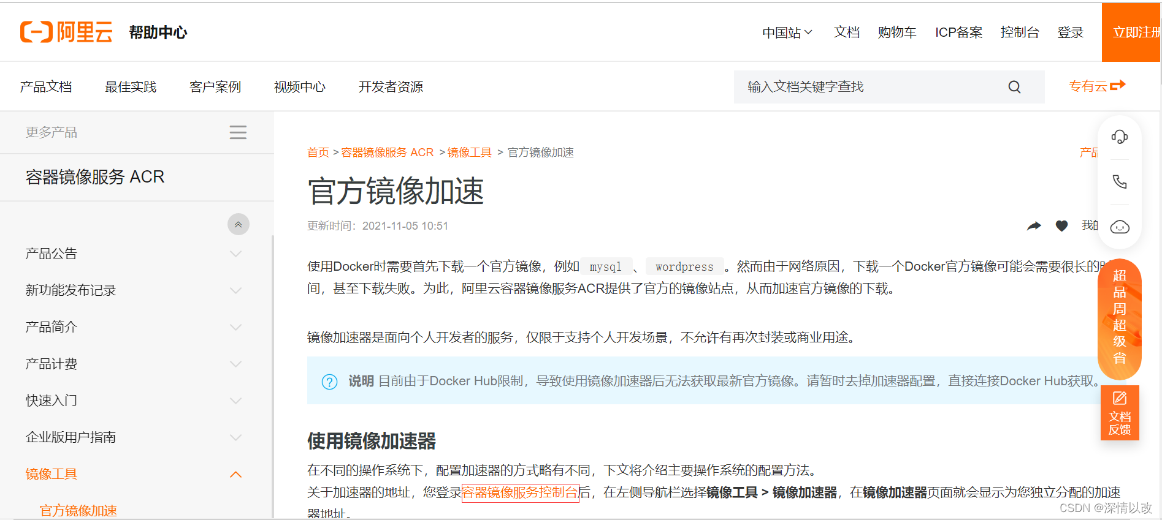Click 文档 in the top navigation
Image resolution: width=1162 pixels, height=520 pixels.
pos(847,32)
